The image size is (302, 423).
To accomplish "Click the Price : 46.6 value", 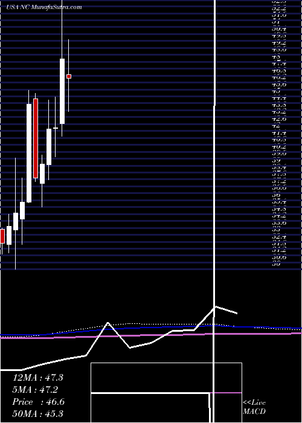I will [38, 402].
